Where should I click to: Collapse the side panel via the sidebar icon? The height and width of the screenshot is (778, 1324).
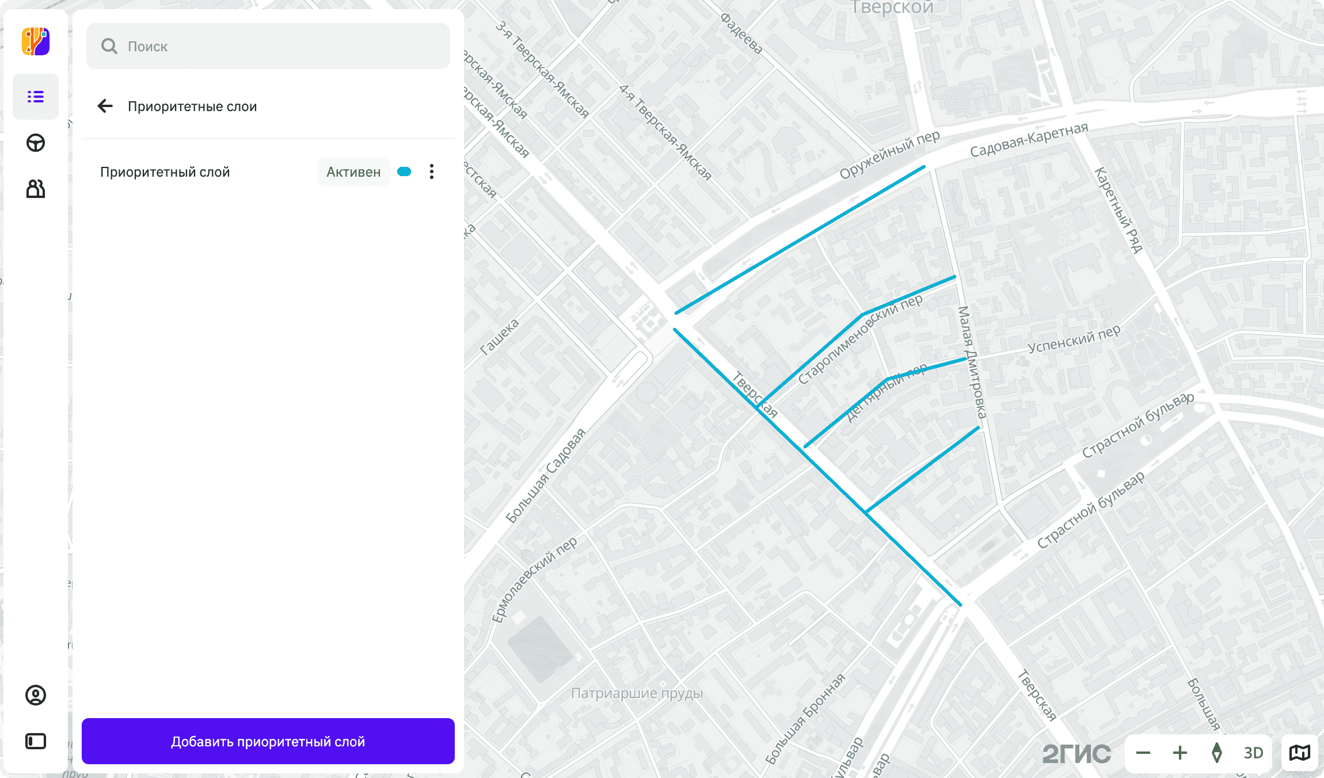point(36,741)
